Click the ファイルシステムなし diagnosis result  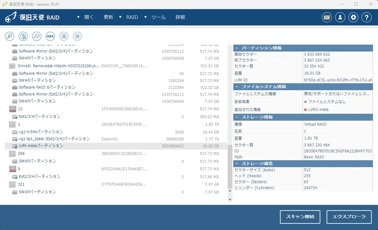tap(327, 102)
